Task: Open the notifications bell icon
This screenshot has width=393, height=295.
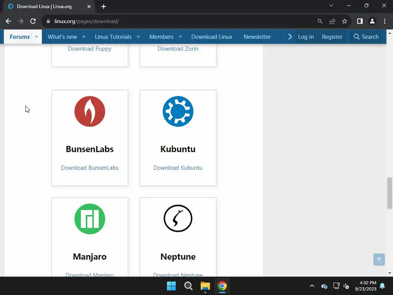Action: pos(383,286)
